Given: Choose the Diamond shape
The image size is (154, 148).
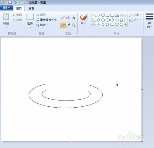Looking at the screenshot, I should point(98,20).
